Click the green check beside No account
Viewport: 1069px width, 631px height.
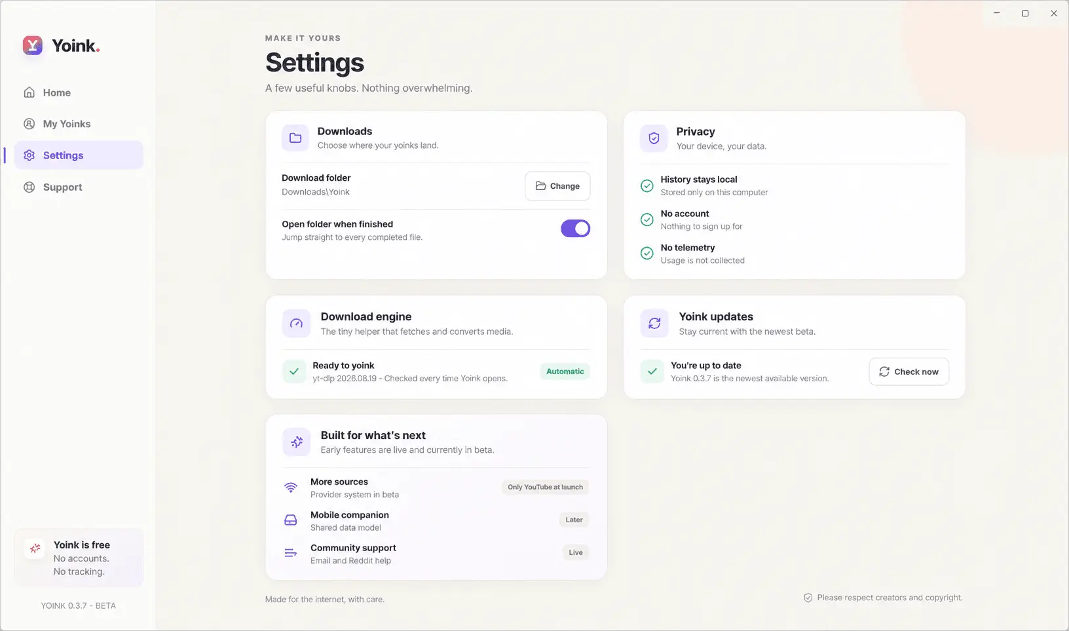pyautogui.click(x=647, y=220)
